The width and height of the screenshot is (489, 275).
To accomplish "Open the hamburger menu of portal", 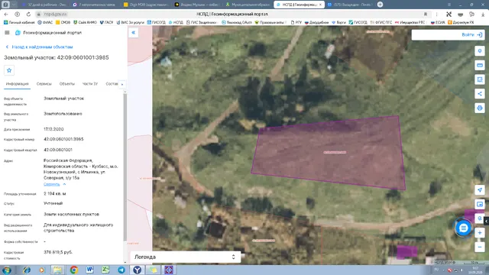I will click(7, 32).
